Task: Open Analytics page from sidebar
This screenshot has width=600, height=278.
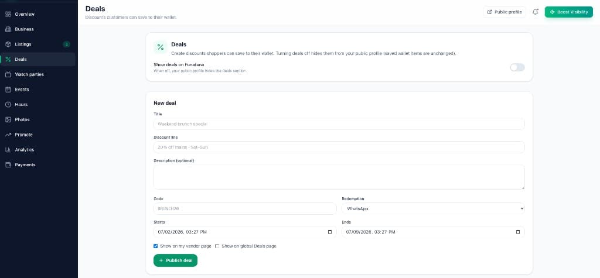Action: coord(38,150)
